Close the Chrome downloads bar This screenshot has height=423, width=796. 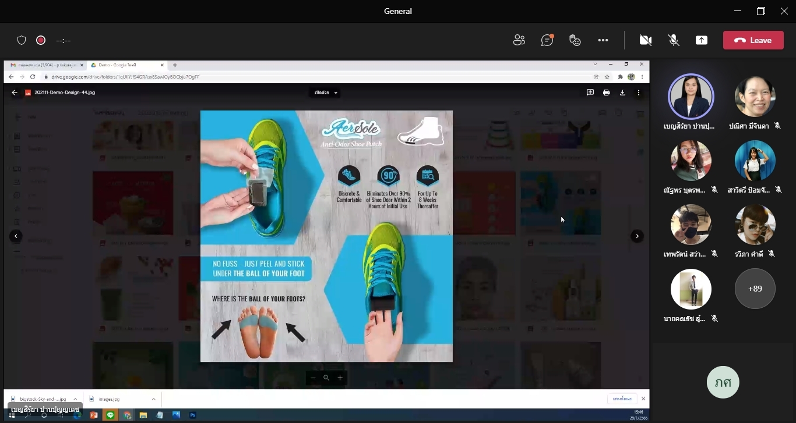click(x=643, y=399)
